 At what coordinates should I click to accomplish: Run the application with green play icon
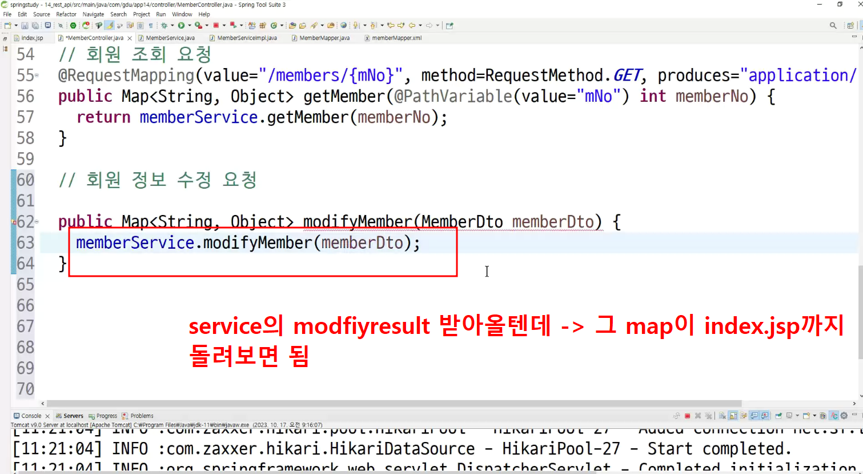(181, 25)
